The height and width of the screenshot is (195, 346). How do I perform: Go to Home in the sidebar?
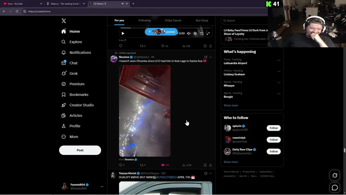(71, 31)
